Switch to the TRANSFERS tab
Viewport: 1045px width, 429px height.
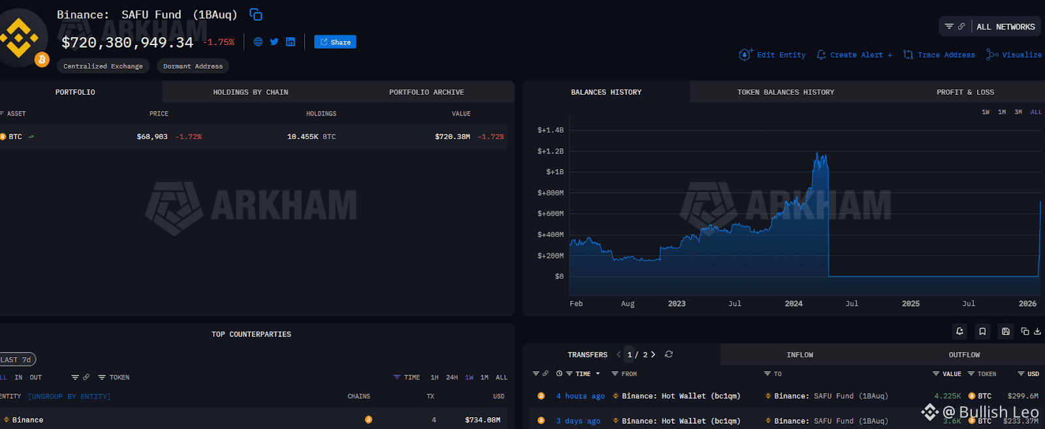click(x=587, y=355)
